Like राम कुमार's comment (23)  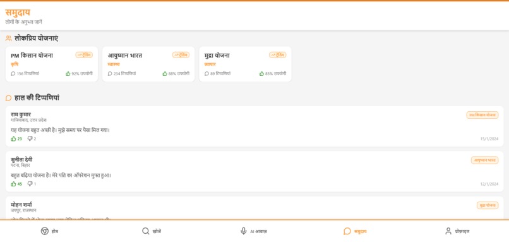[x=16, y=139]
